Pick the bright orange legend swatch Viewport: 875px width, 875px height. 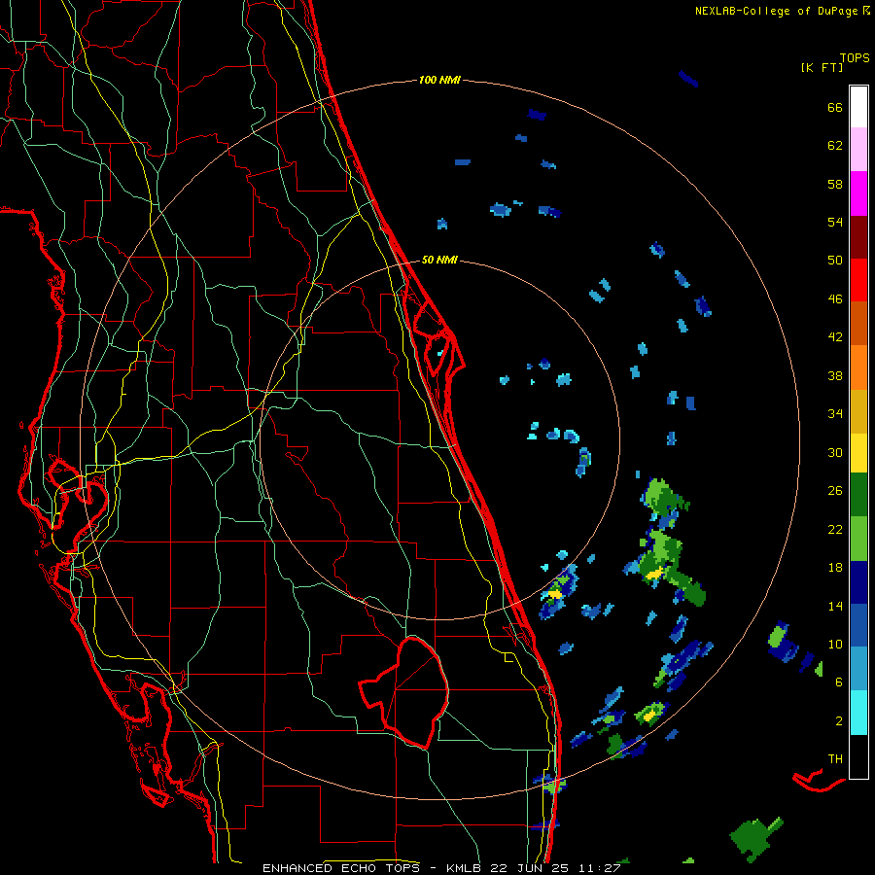pos(858,367)
